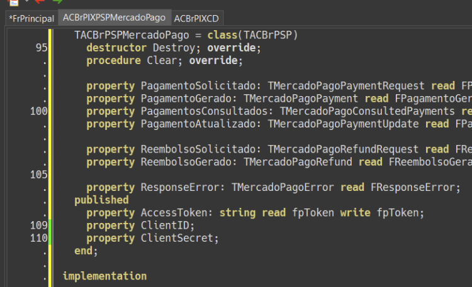Click the AccessToken identifier in the code
Viewport: 472px width, 287px height.
[x=174, y=213]
